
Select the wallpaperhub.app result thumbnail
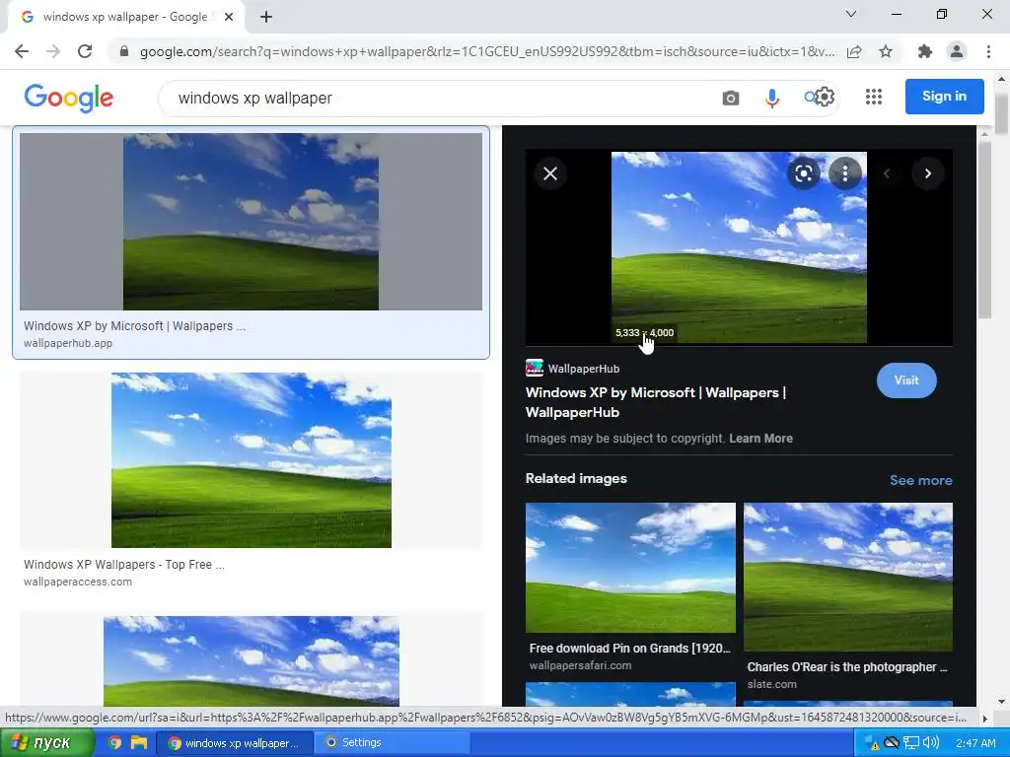tap(251, 222)
